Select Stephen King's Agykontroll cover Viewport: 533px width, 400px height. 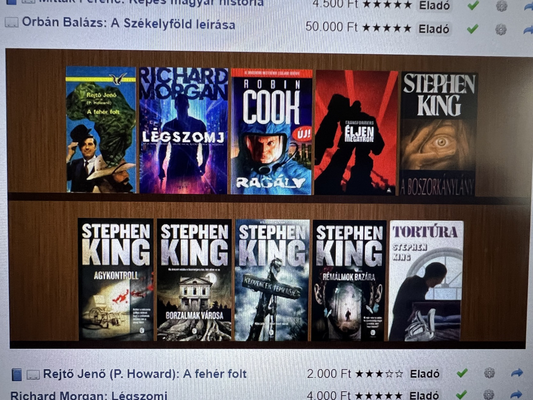[115, 279]
